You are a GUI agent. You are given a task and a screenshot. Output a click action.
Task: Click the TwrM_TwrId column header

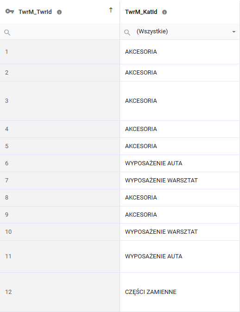pos(35,12)
